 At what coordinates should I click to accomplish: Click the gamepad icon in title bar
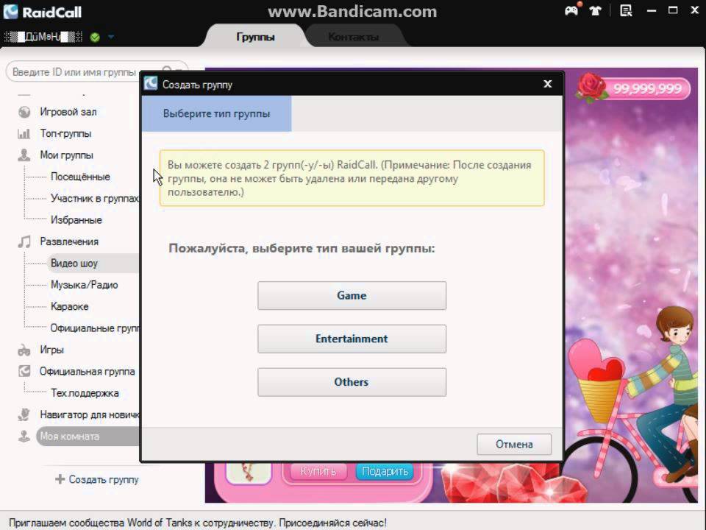(x=571, y=10)
